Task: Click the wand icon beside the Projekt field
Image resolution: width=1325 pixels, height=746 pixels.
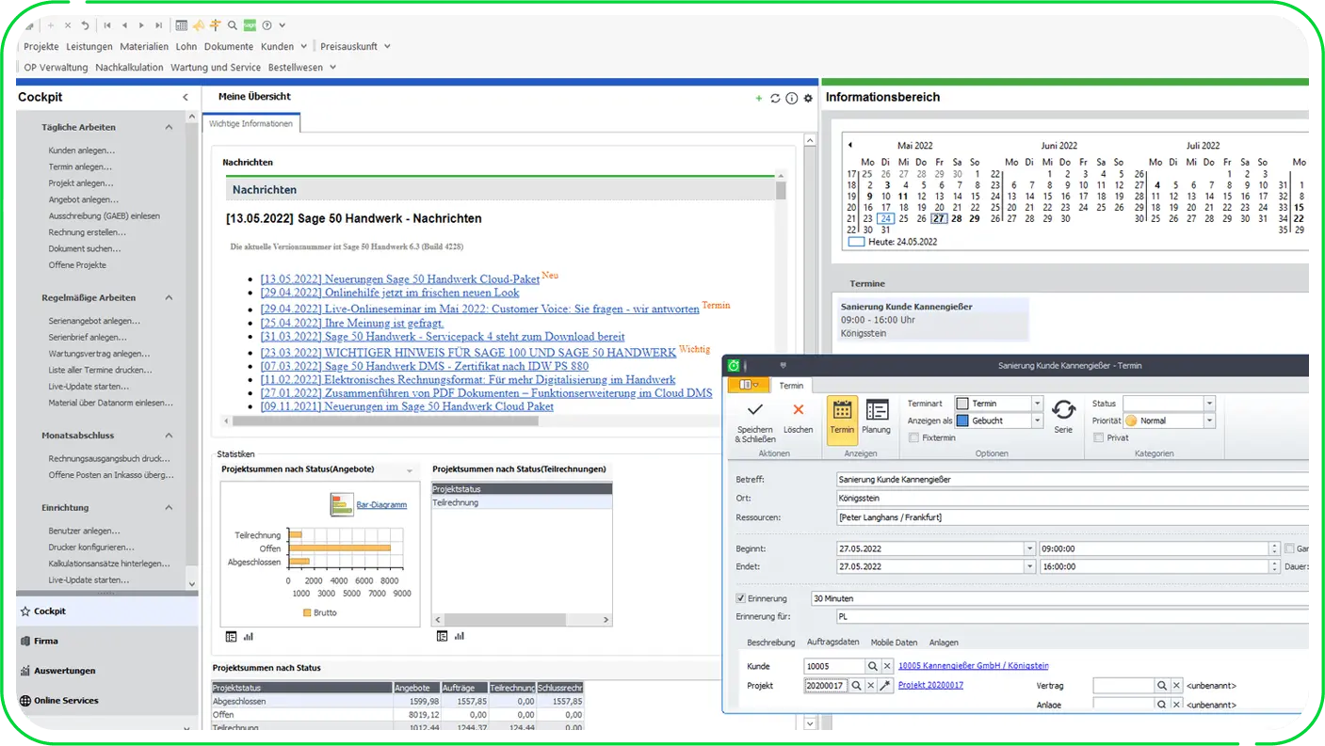Action: tap(885, 686)
